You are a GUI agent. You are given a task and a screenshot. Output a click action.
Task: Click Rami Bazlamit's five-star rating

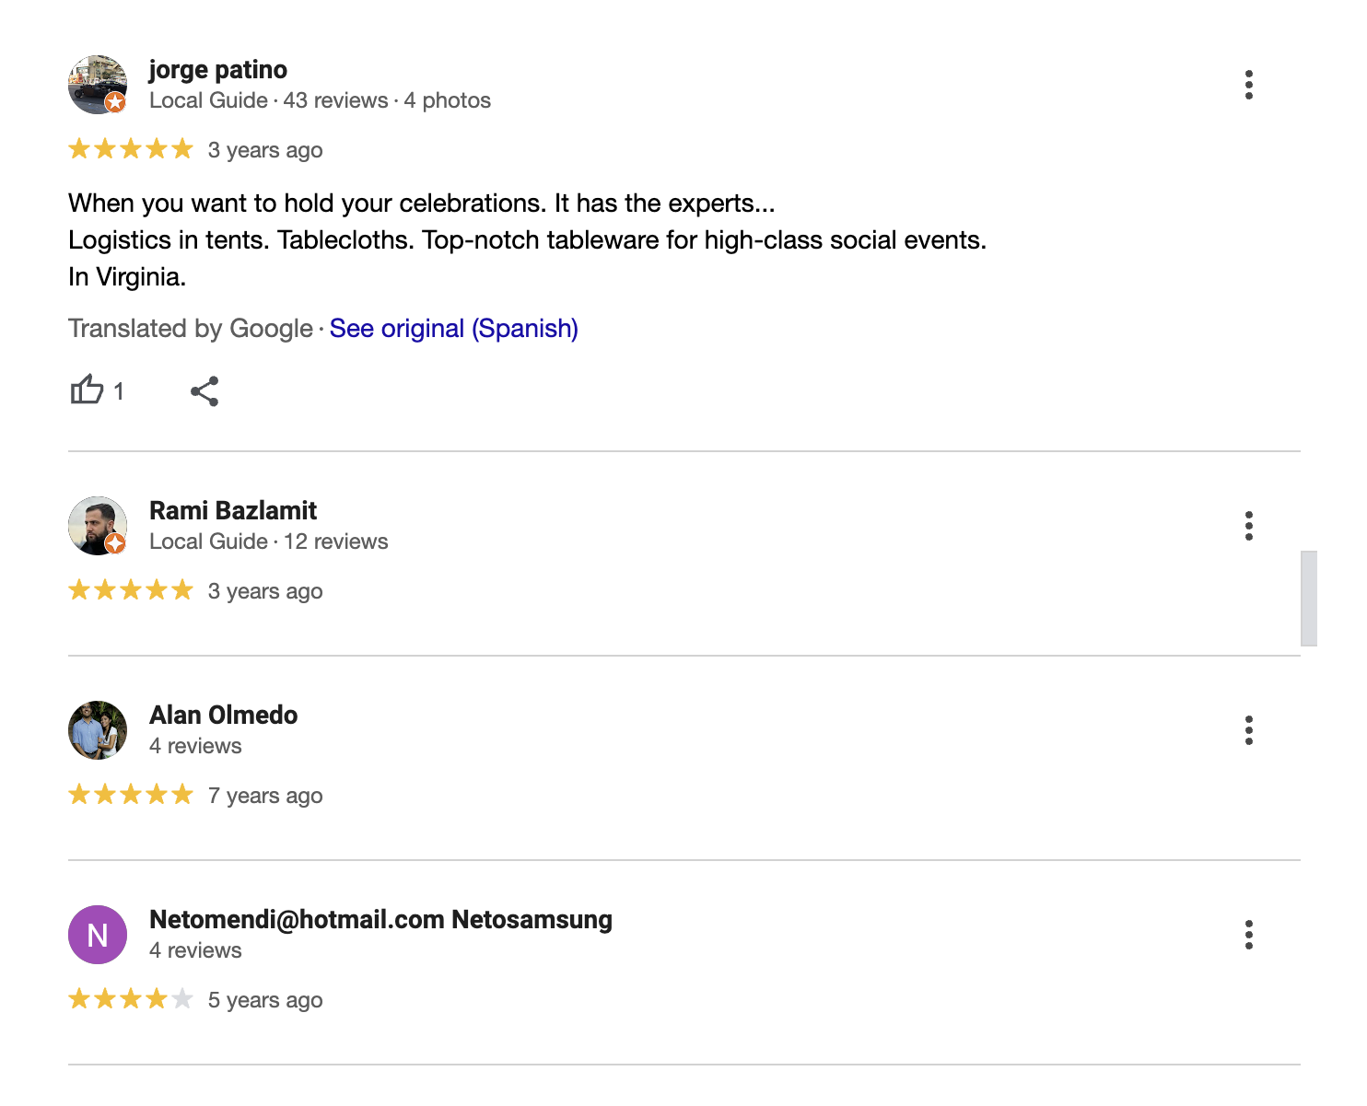131,590
